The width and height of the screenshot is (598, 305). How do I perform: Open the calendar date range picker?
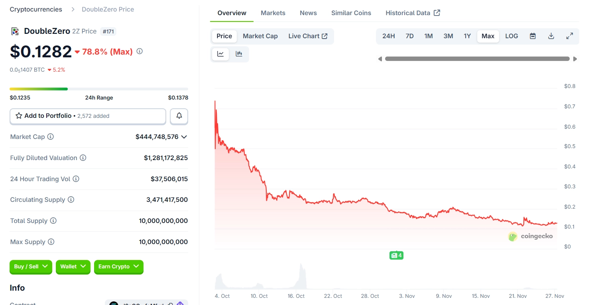click(x=533, y=36)
